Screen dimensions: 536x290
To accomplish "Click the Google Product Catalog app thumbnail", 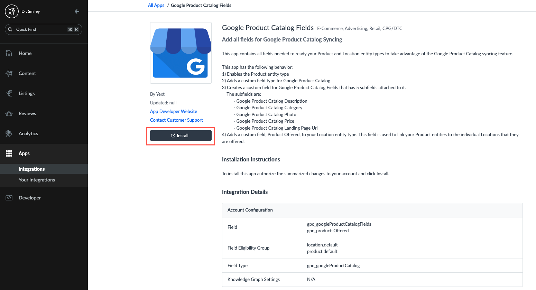I will pos(181,53).
